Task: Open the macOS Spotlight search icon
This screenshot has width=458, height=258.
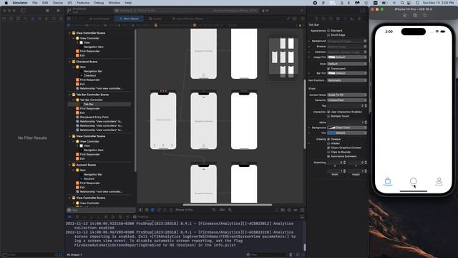Action: coord(402,3)
